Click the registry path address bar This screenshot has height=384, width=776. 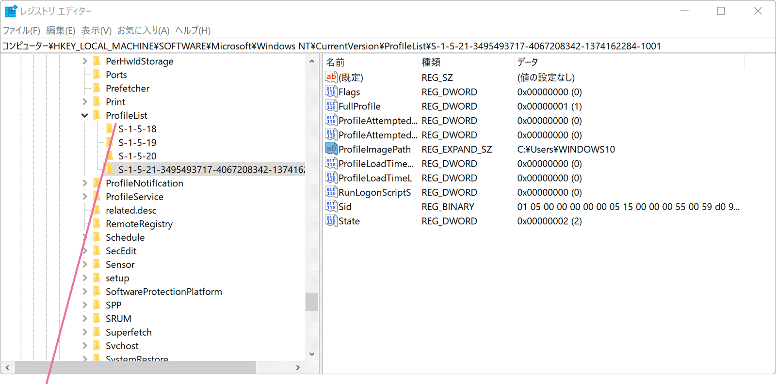(x=388, y=46)
